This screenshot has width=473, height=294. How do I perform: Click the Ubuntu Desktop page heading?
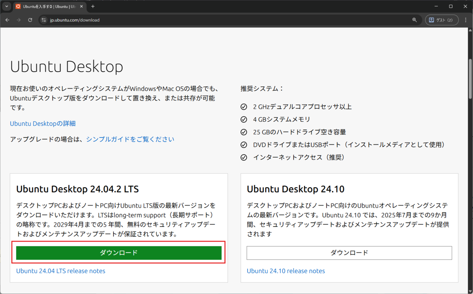67,67
